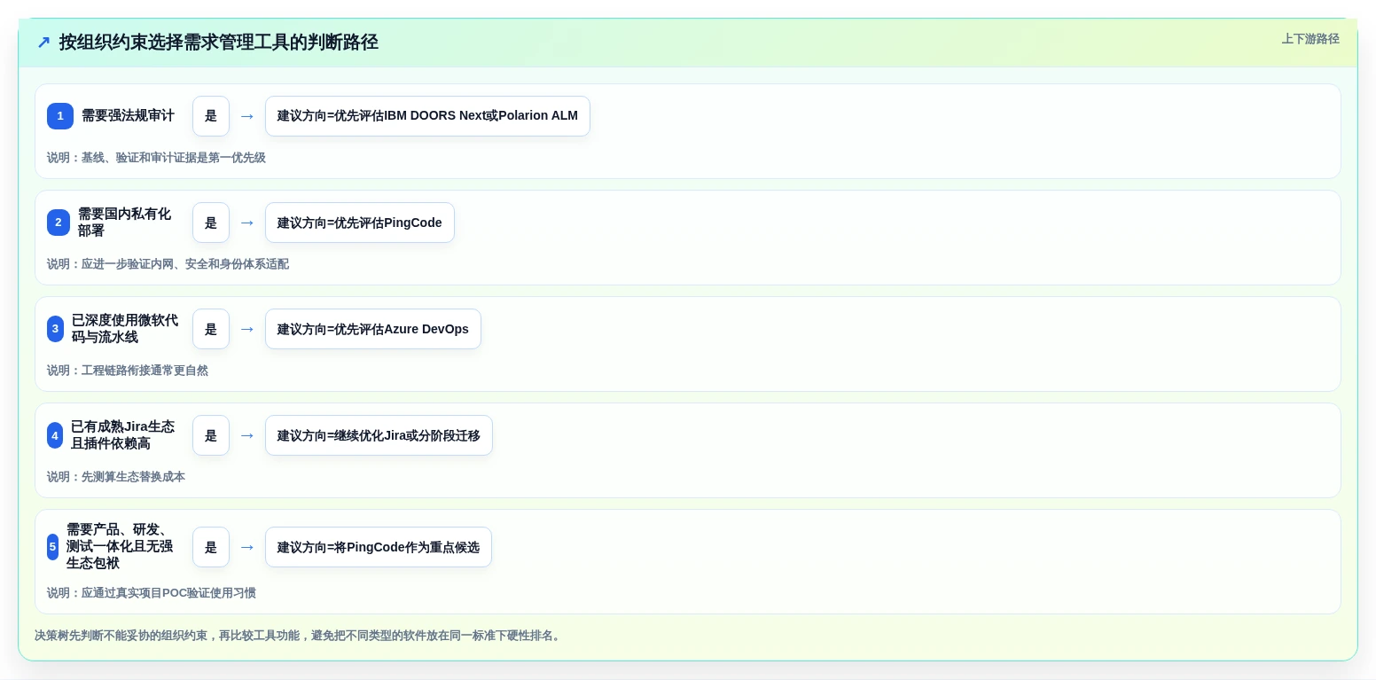1376x680 pixels.
Task: Click the footer text starting with 决策树先判断
Action: [300, 636]
